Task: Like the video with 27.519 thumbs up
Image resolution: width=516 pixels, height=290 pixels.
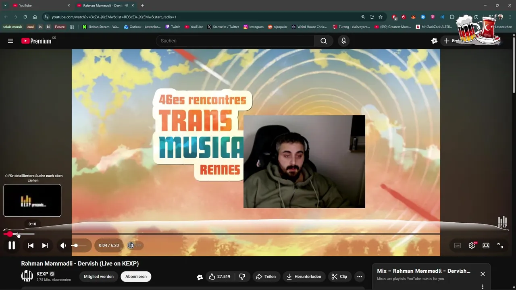Action: pos(219,276)
